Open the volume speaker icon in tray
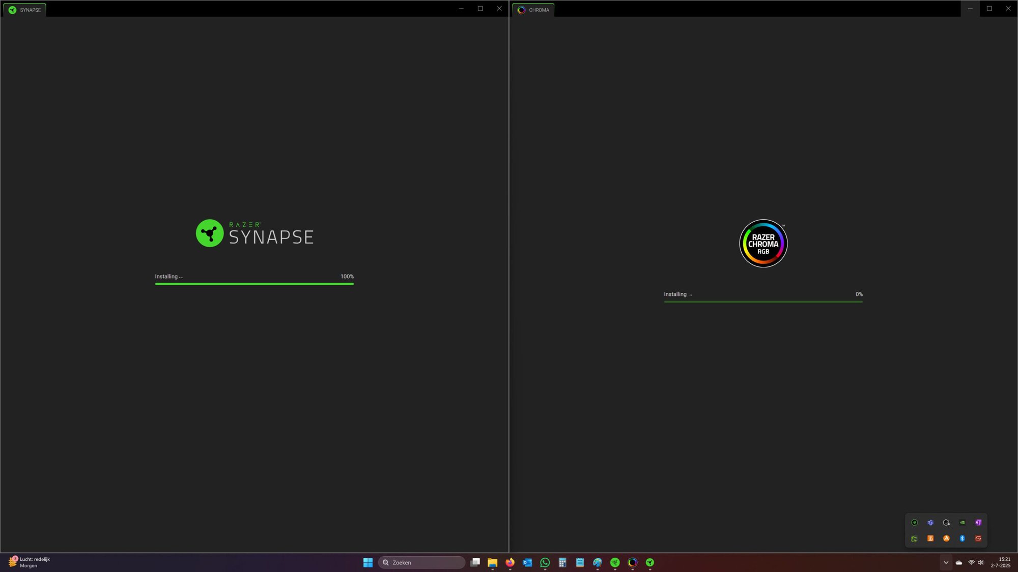This screenshot has height=572, width=1018. pyautogui.click(x=981, y=562)
